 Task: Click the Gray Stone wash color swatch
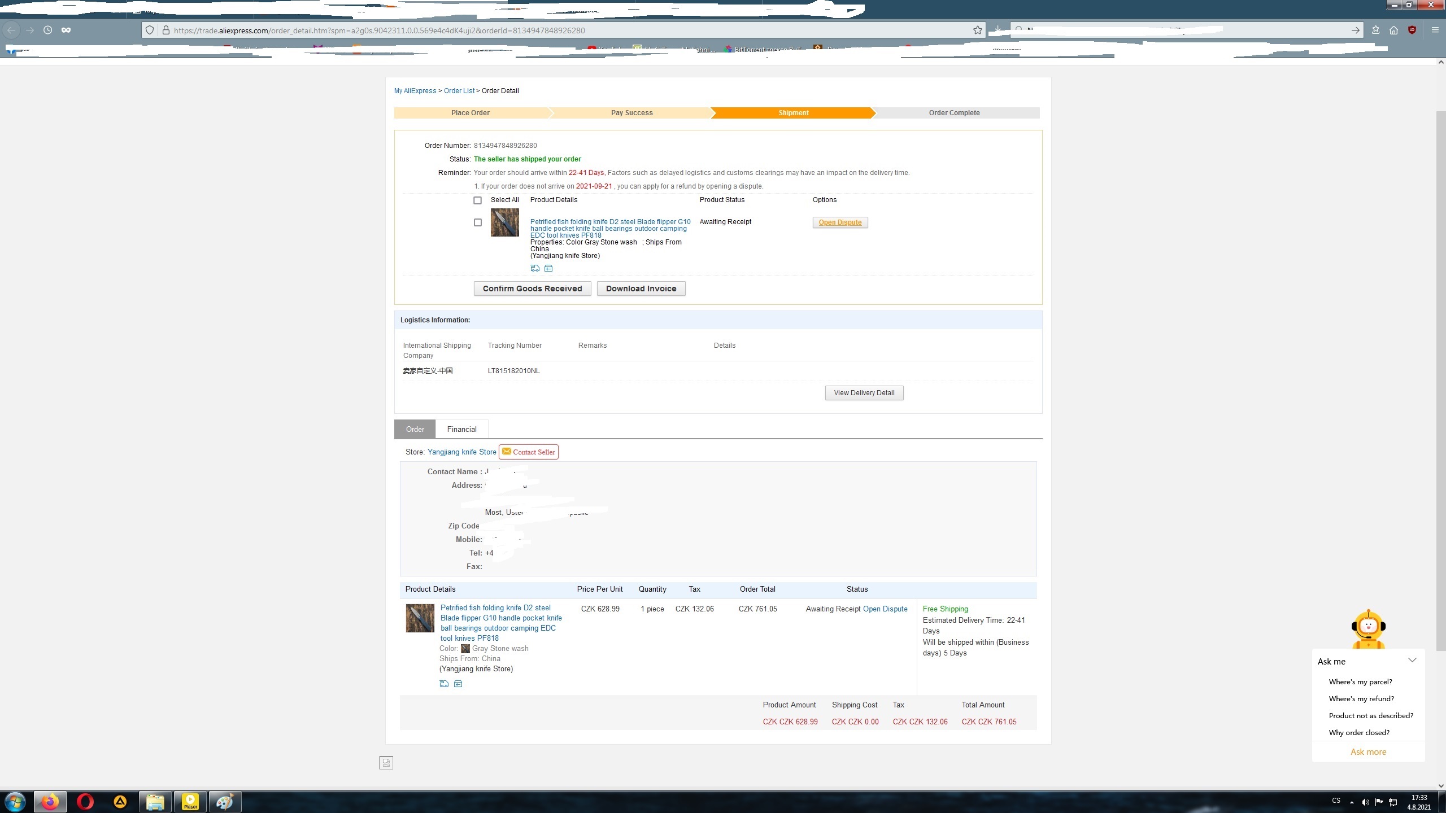pyautogui.click(x=465, y=649)
